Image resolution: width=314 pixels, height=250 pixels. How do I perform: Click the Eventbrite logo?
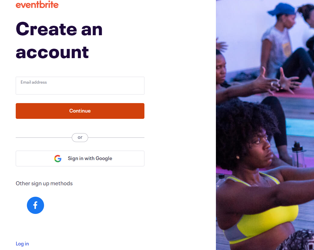click(x=37, y=4)
